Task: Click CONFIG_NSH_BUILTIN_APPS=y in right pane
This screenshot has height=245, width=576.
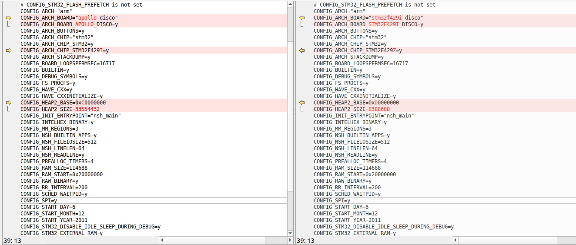Action: [352, 135]
